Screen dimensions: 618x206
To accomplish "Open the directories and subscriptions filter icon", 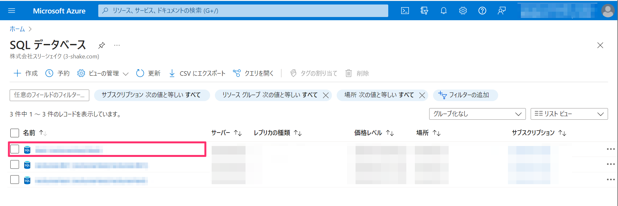I will (424, 11).
